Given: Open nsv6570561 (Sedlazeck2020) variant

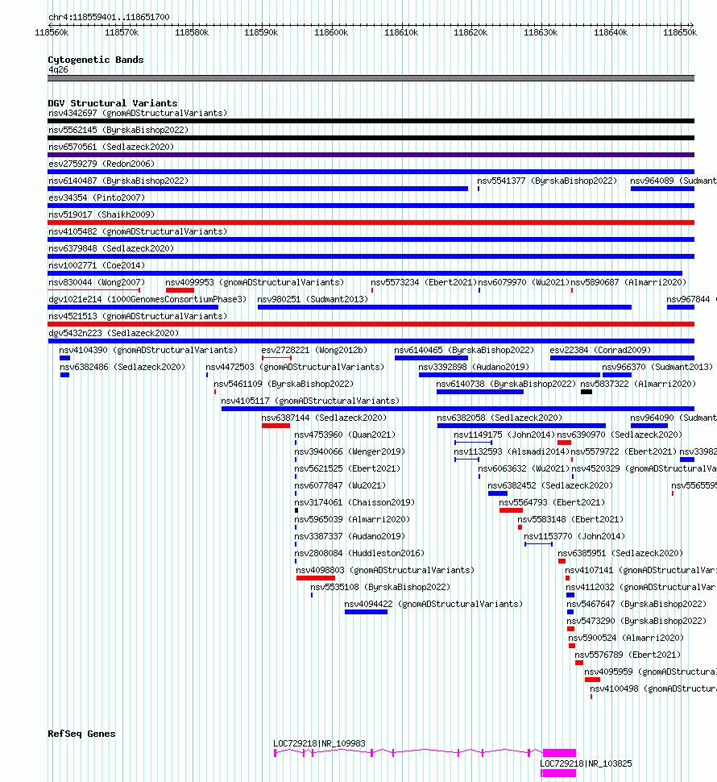Looking at the screenshot, I should point(111,147).
